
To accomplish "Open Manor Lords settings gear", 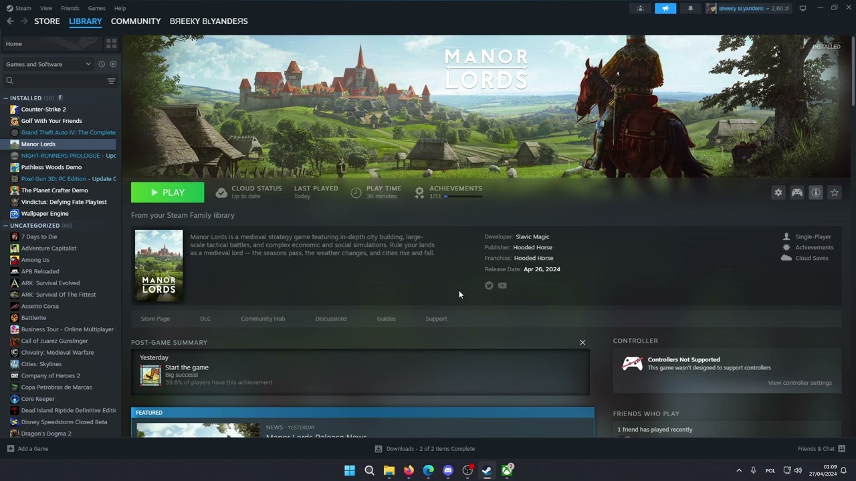I will tap(778, 192).
